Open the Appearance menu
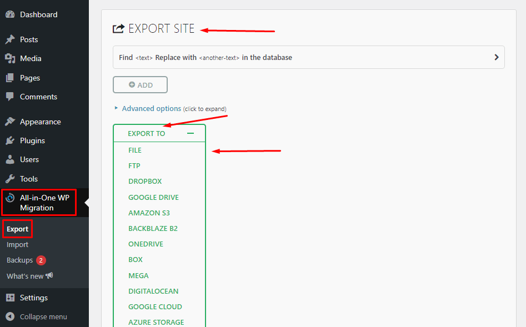526x327 pixels. tap(40, 122)
